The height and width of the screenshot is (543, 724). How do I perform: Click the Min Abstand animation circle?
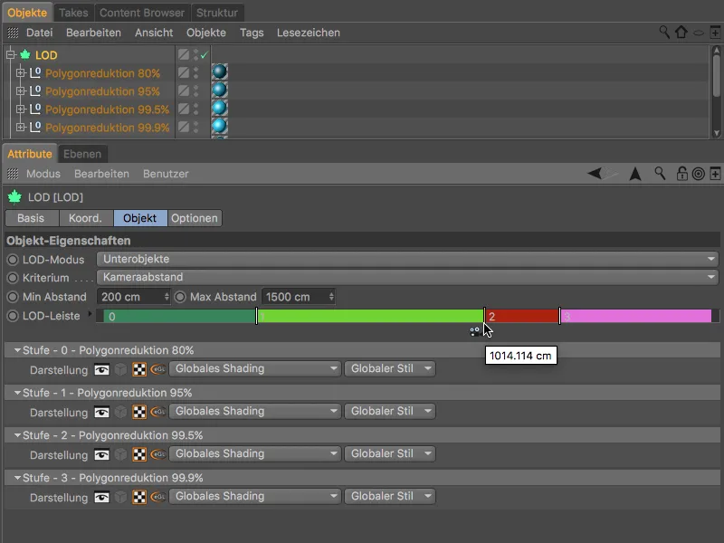[13, 297]
